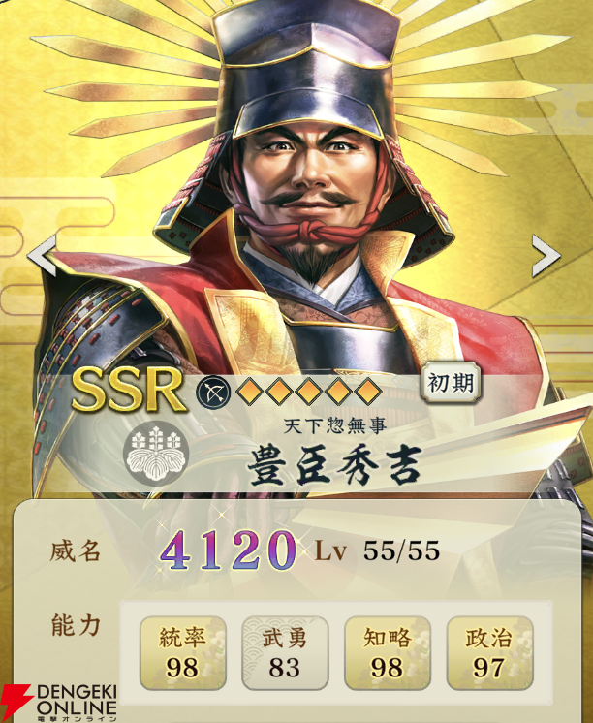Select the 武勇 83 stat tile
This screenshot has height=723, width=593.
285,653
